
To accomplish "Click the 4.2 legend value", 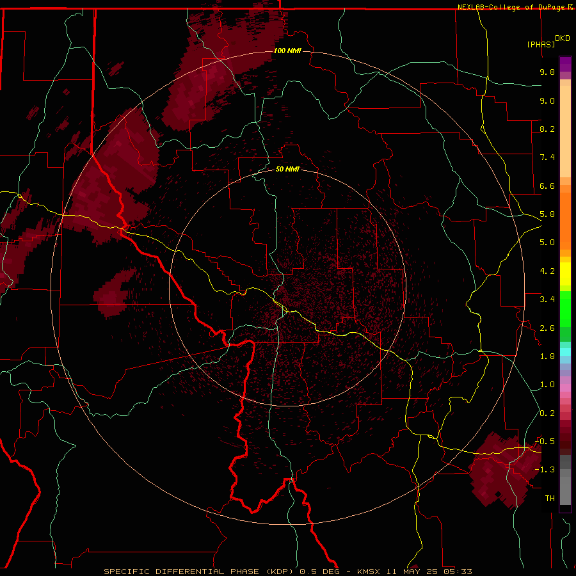I will [x=547, y=271].
